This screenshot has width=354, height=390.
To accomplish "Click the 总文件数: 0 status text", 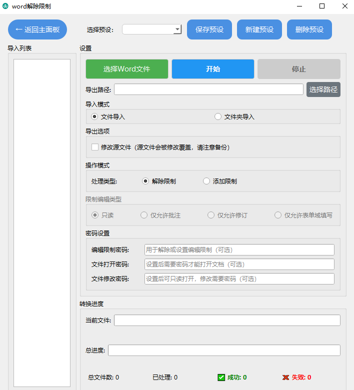I will 103,377.
